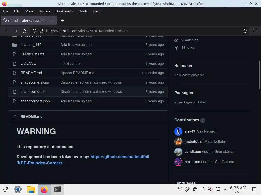Open sandkoan's contributor avatar
Image resolution: width=261 pixels, height=195 pixels.
coord(178,152)
